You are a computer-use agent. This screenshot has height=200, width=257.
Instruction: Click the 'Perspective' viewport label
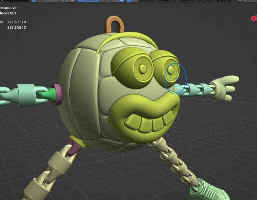pos(8,8)
